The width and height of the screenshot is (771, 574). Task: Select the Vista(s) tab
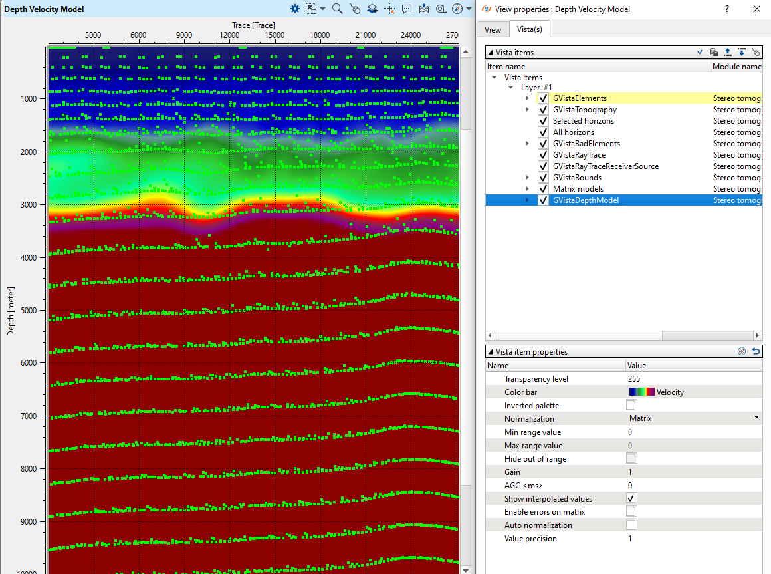pyautogui.click(x=529, y=29)
